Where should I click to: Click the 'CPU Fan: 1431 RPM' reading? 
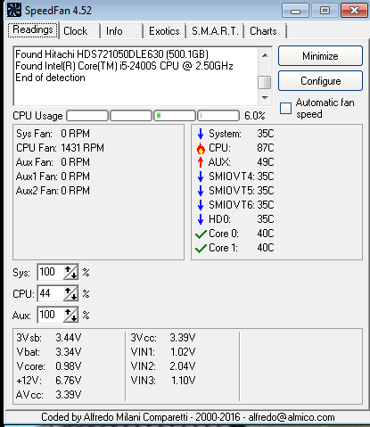60,148
